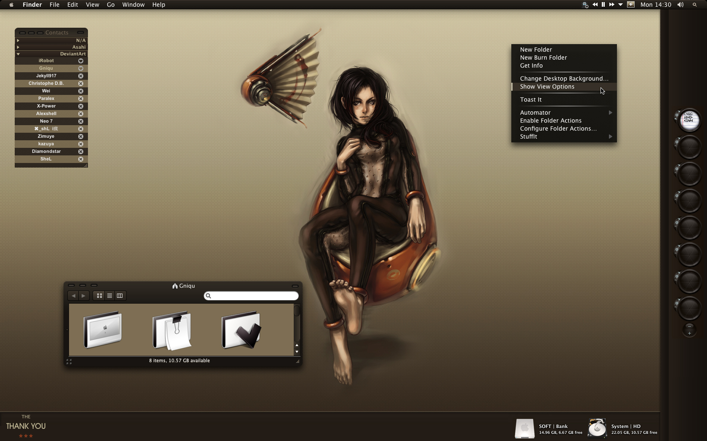Open the Go menu
The width and height of the screenshot is (707, 441).
111,5
